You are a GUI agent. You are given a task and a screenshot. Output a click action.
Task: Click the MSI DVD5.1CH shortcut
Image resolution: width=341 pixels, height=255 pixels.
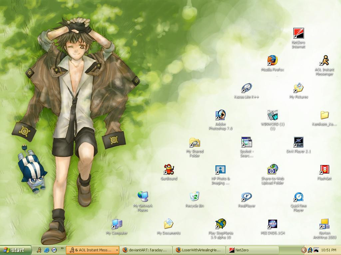(x=272, y=224)
